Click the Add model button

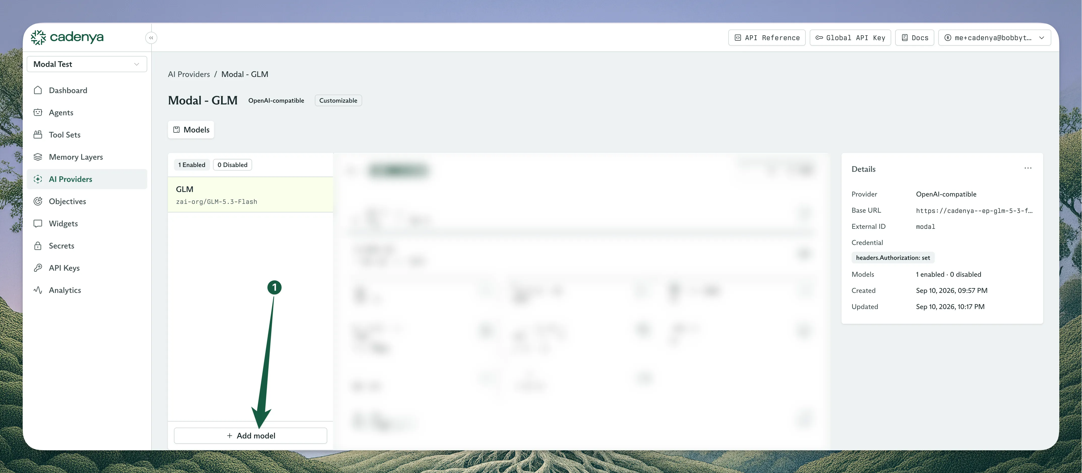point(250,436)
